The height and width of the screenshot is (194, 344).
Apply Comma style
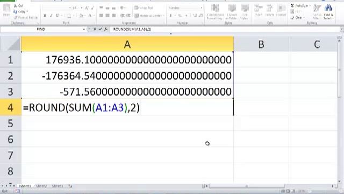point(187,16)
